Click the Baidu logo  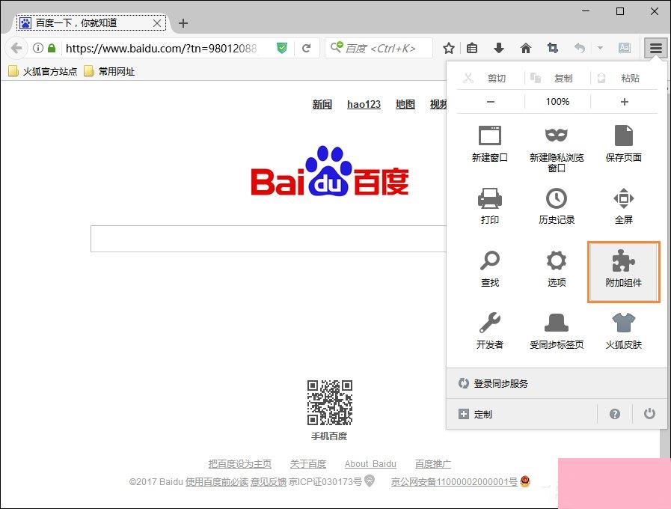[x=329, y=172]
